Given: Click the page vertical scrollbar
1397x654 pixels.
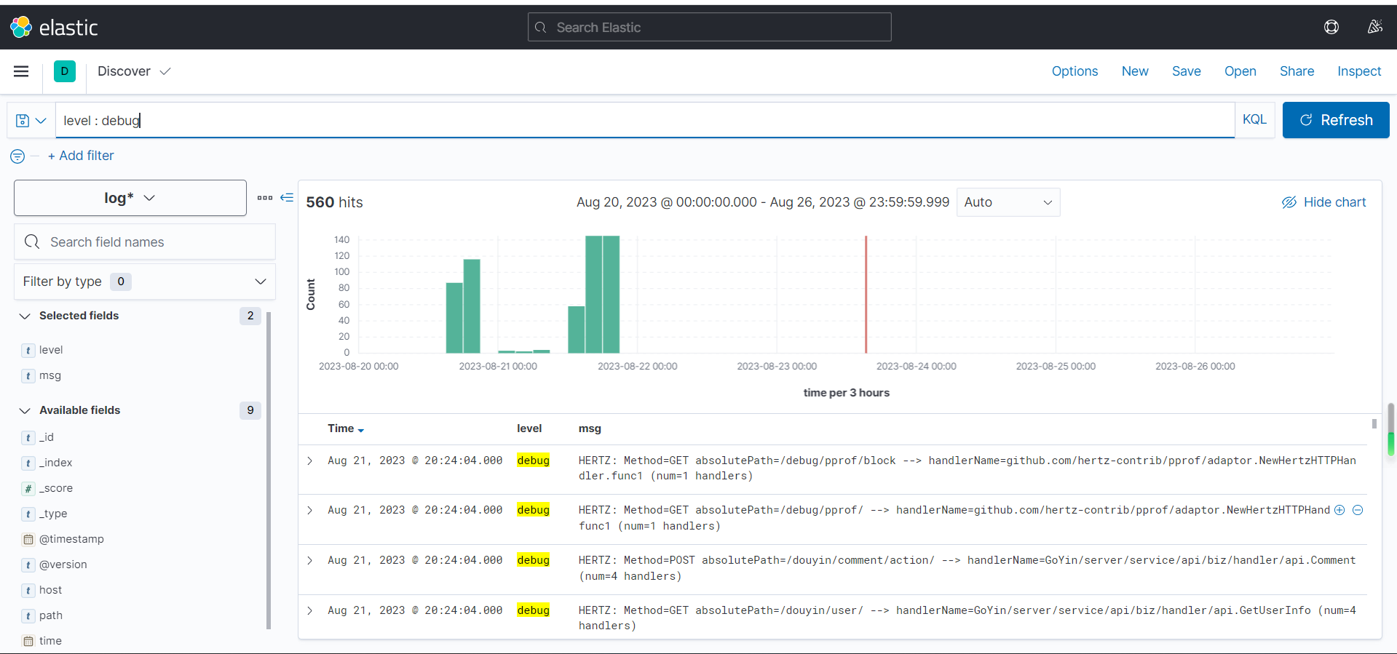Looking at the screenshot, I should click(1391, 430).
